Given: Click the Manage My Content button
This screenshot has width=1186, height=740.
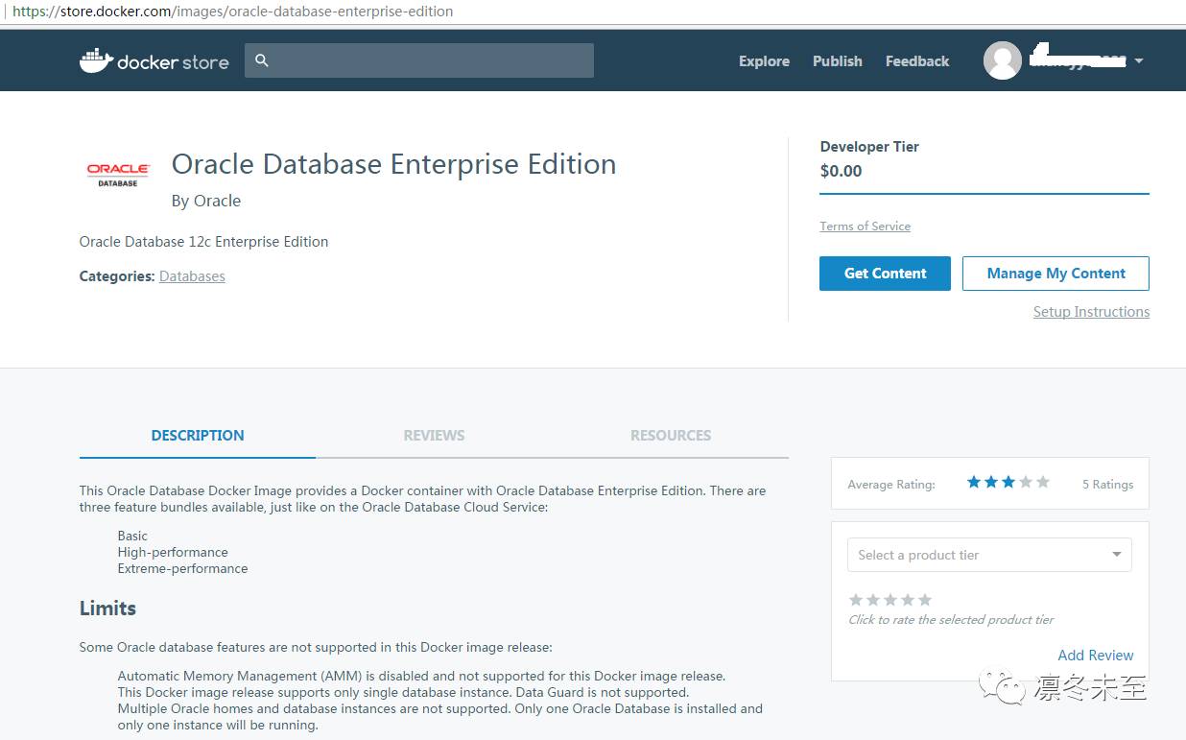Looking at the screenshot, I should pos(1056,273).
